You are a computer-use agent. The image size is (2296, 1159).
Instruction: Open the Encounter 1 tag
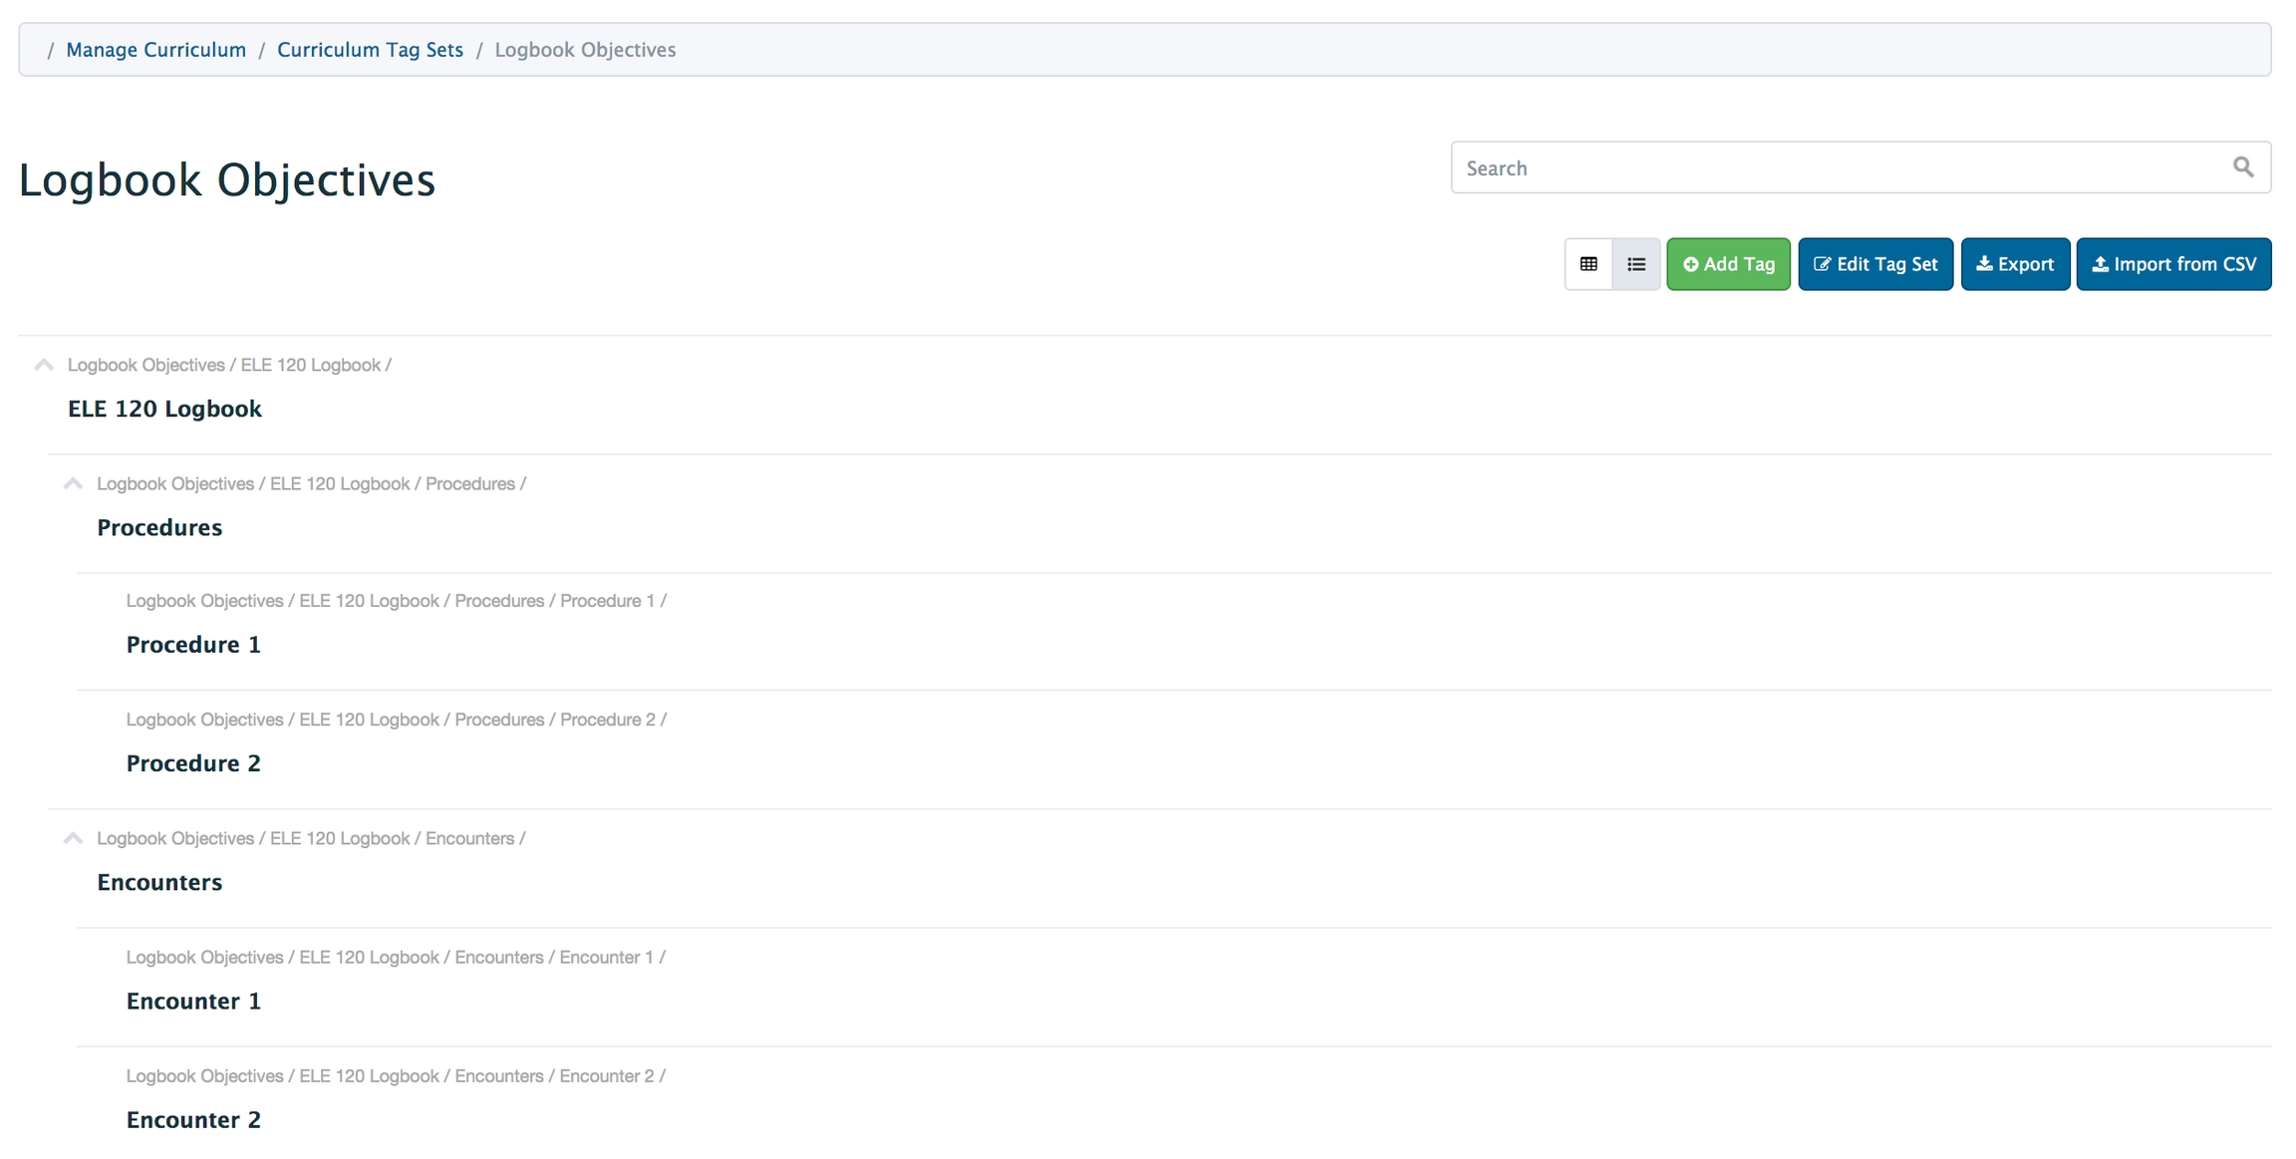pyautogui.click(x=193, y=1001)
